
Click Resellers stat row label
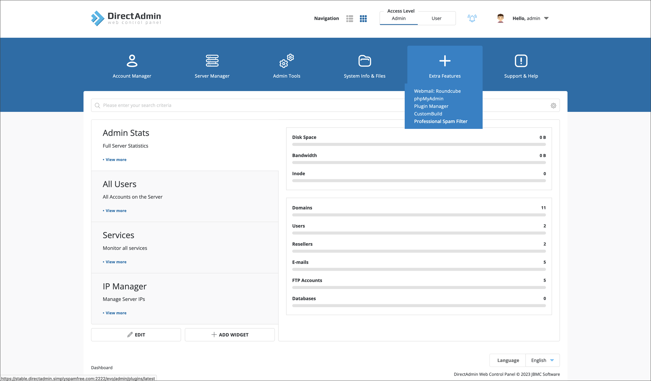click(x=302, y=244)
